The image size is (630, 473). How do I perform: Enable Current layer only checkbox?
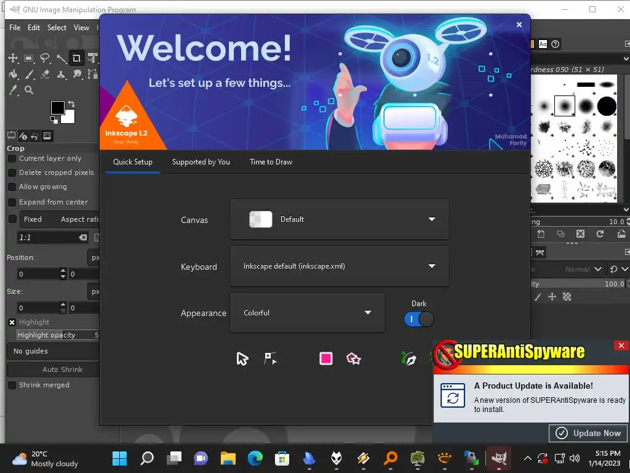click(12, 158)
